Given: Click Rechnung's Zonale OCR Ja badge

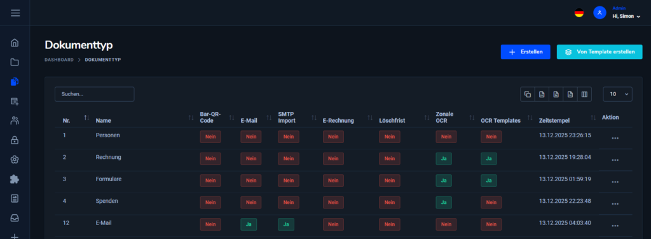Looking at the screenshot, I should click(x=444, y=158).
